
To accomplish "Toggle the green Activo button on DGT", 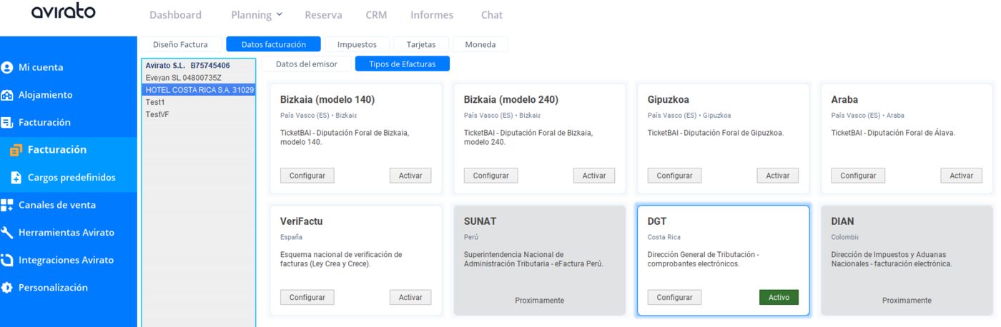I will coord(779,298).
